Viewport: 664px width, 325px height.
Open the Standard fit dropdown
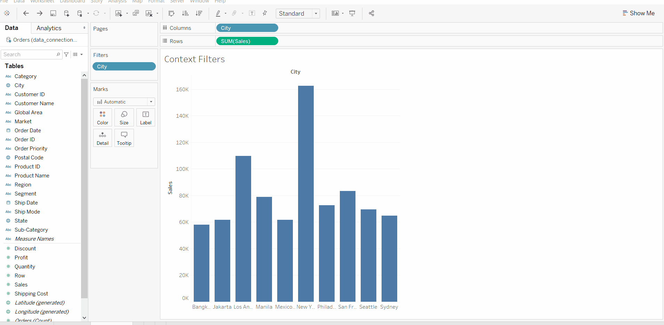coord(315,14)
